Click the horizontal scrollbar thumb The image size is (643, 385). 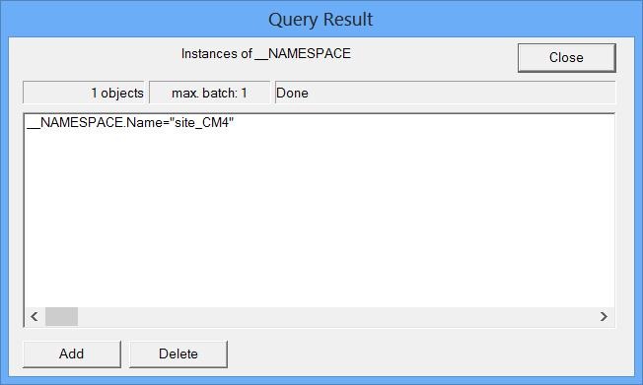pos(61,317)
